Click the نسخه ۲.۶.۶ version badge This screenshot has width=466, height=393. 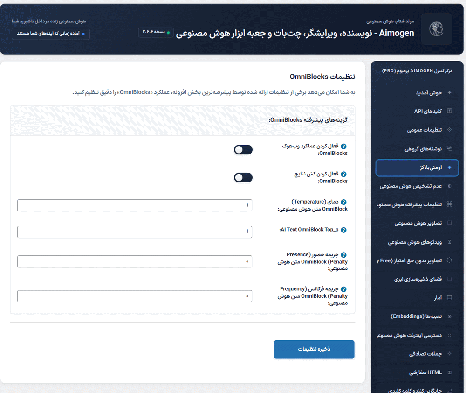point(156,32)
